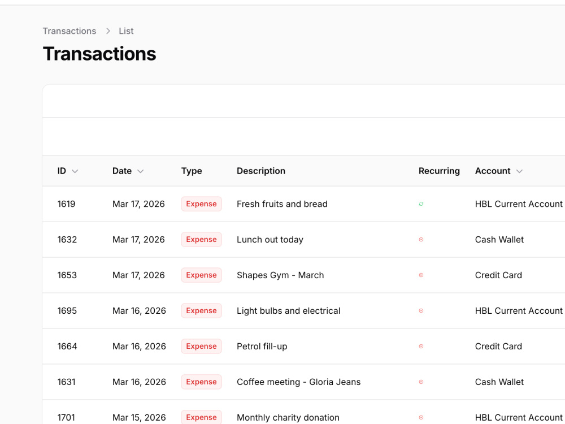Screen dimensions: 565x424
Task: Click HBL Current Account in row 1695
Action: [519, 311]
